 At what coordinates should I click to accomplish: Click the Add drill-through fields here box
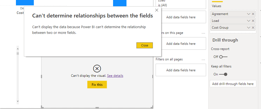(233, 84)
